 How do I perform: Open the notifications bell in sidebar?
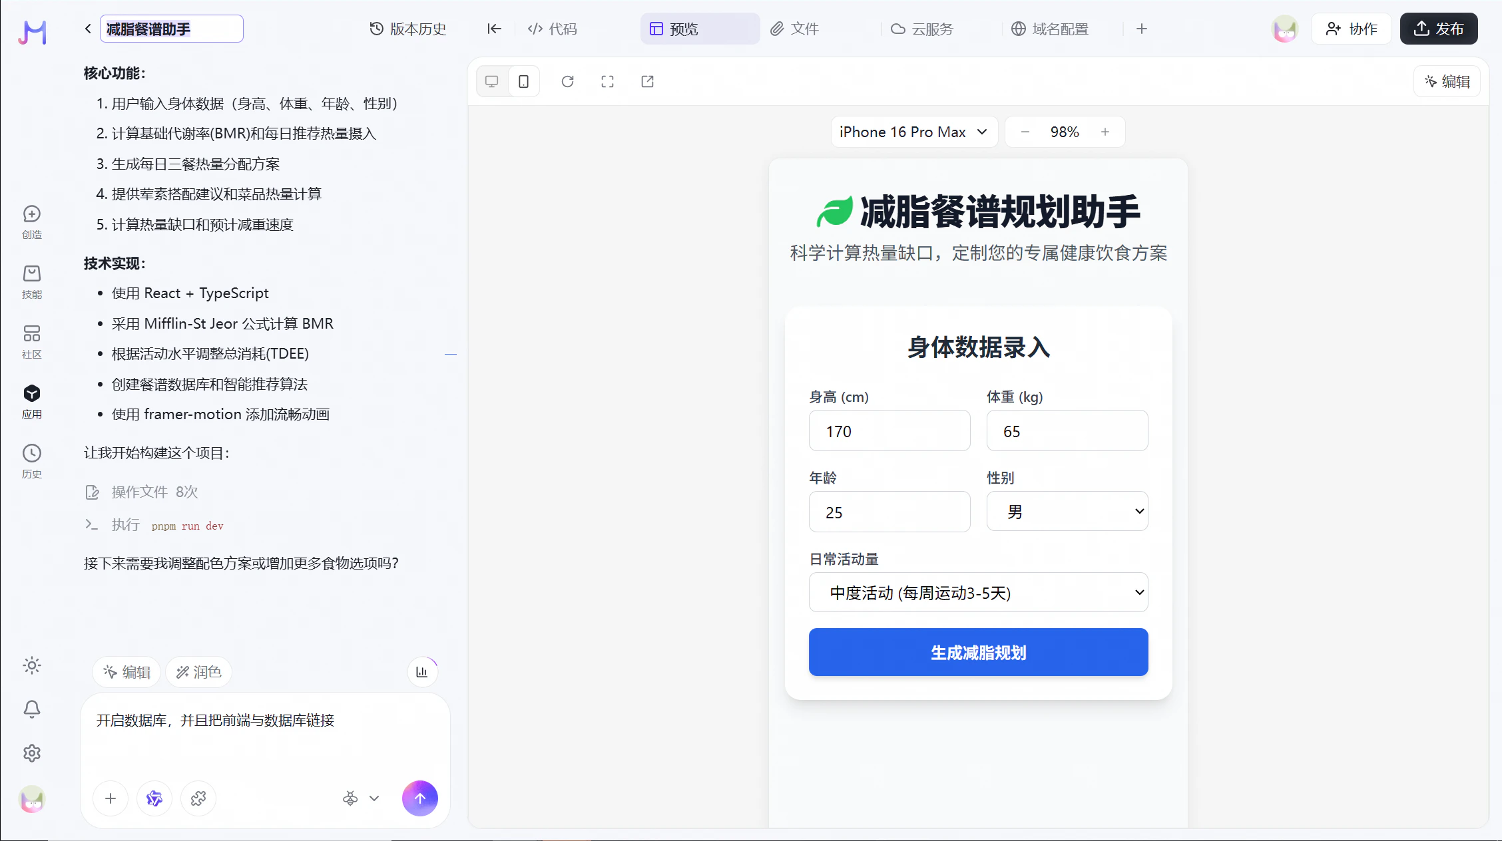pos(32,709)
